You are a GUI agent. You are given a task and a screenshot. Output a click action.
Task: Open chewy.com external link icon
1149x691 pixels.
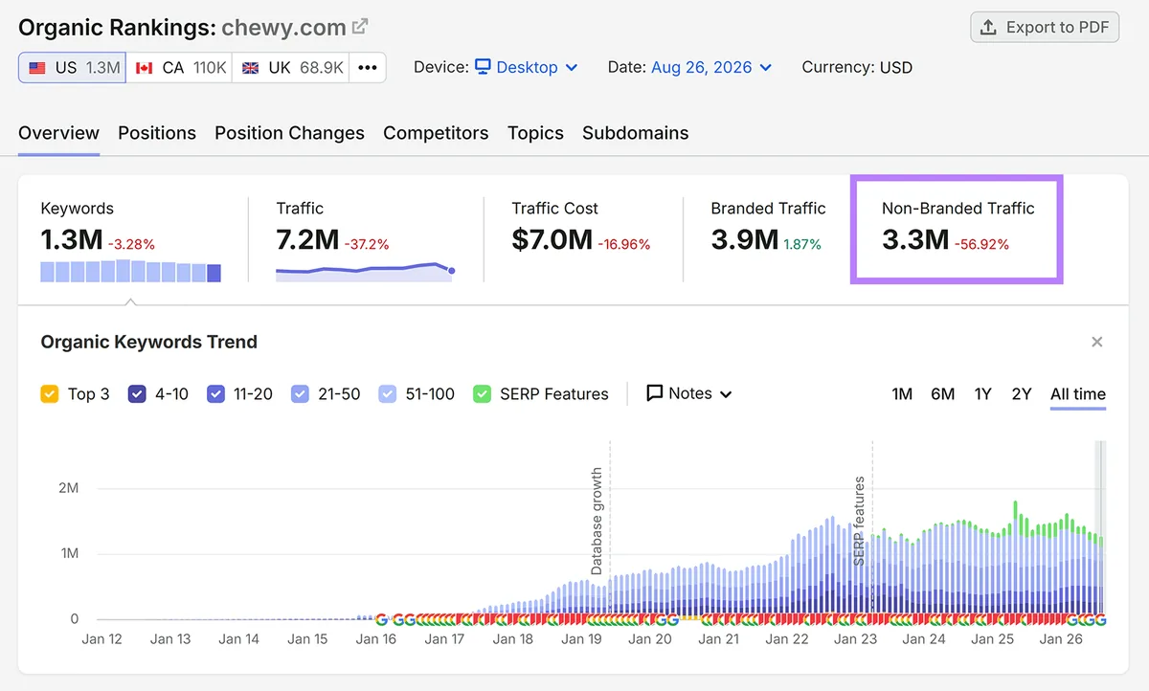[x=360, y=27]
